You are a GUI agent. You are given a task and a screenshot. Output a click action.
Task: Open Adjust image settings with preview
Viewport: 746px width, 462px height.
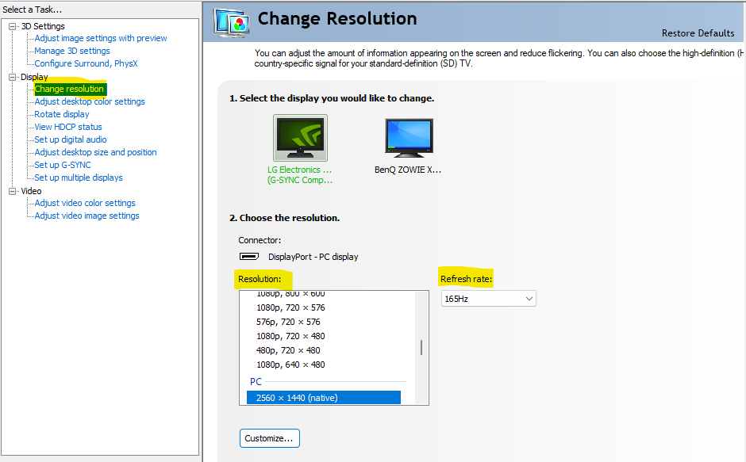[100, 38]
